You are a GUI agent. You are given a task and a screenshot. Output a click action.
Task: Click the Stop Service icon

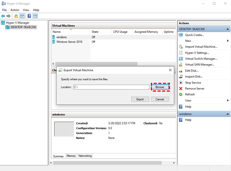pos(181,82)
